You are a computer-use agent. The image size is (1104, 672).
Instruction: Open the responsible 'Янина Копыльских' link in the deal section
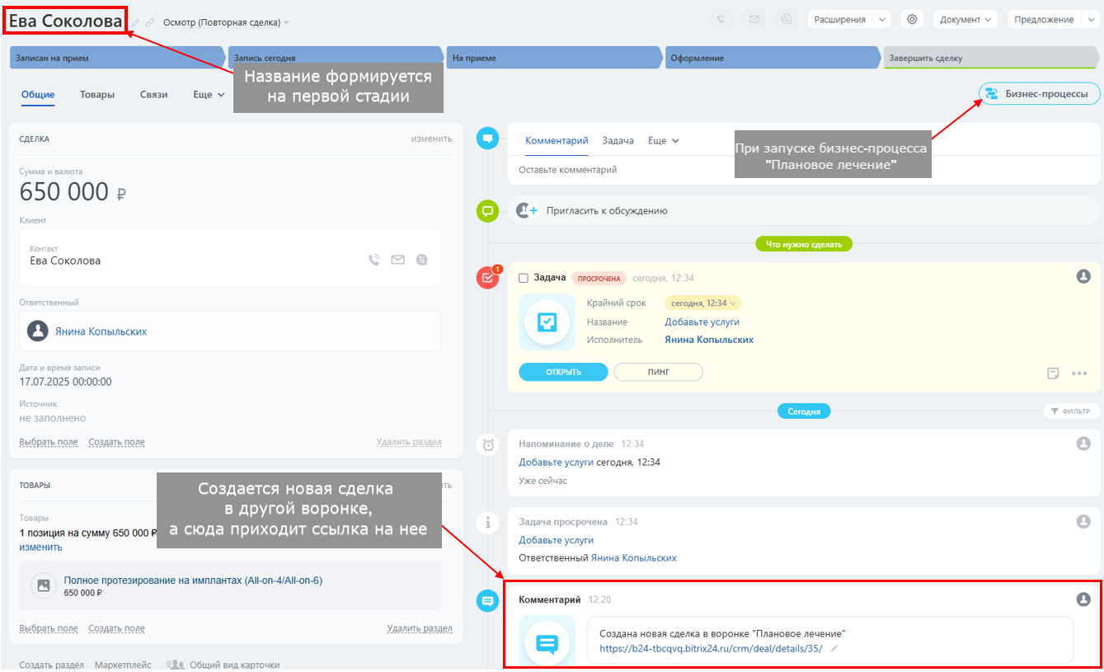click(101, 331)
